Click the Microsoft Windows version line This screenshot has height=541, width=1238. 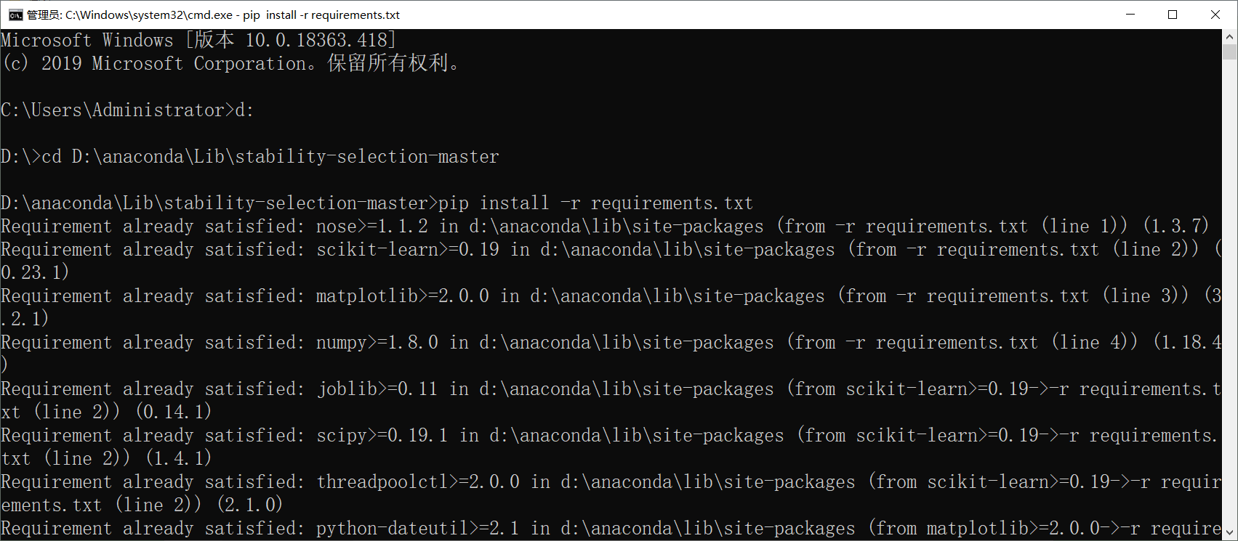196,40
